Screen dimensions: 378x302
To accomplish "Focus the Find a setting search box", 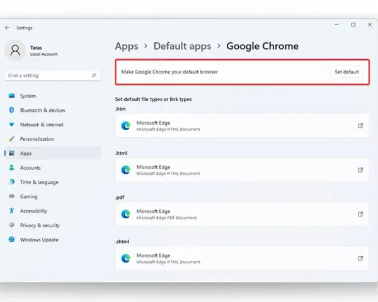I will [52, 75].
